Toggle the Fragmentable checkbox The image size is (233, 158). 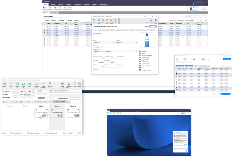coord(140,60)
